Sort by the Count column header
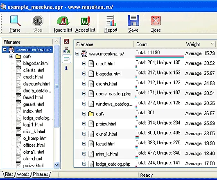The width and height of the screenshot is (217, 180). pyautogui.click(x=159, y=44)
